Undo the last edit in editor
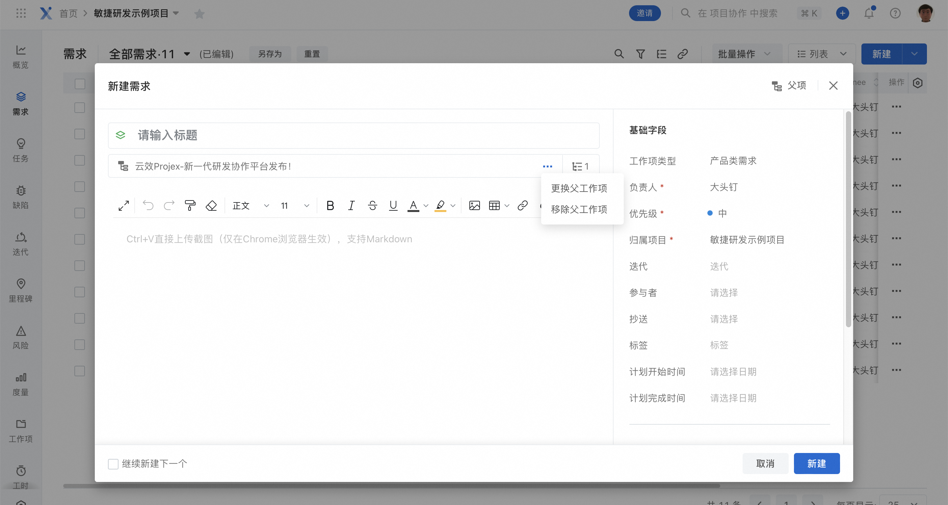The image size is (948, 505). (148, 205)
